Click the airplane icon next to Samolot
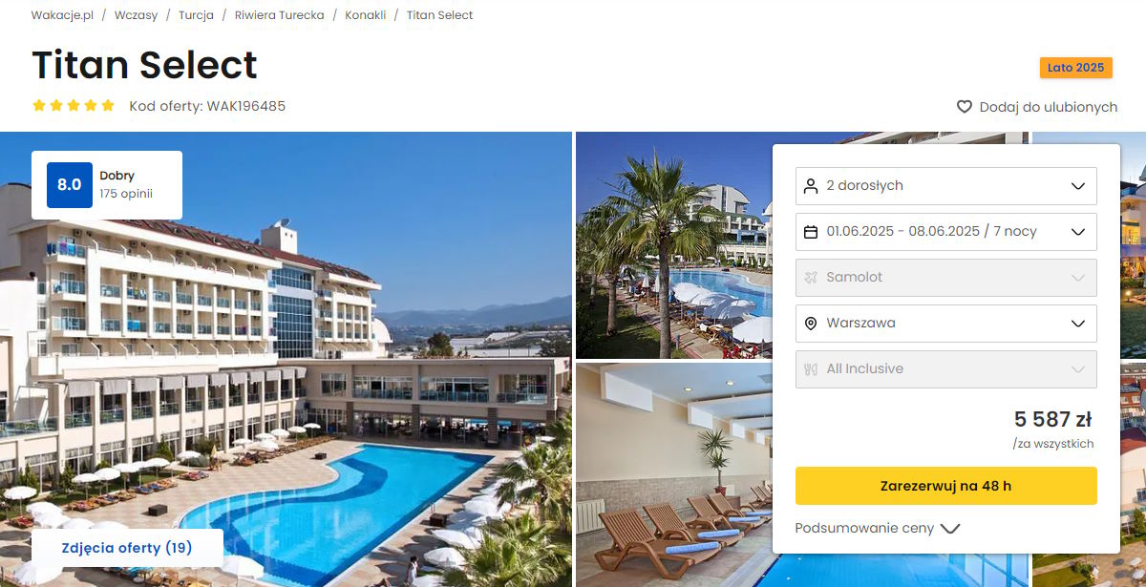The image size is (1146, 587). [x=811, y=278]
